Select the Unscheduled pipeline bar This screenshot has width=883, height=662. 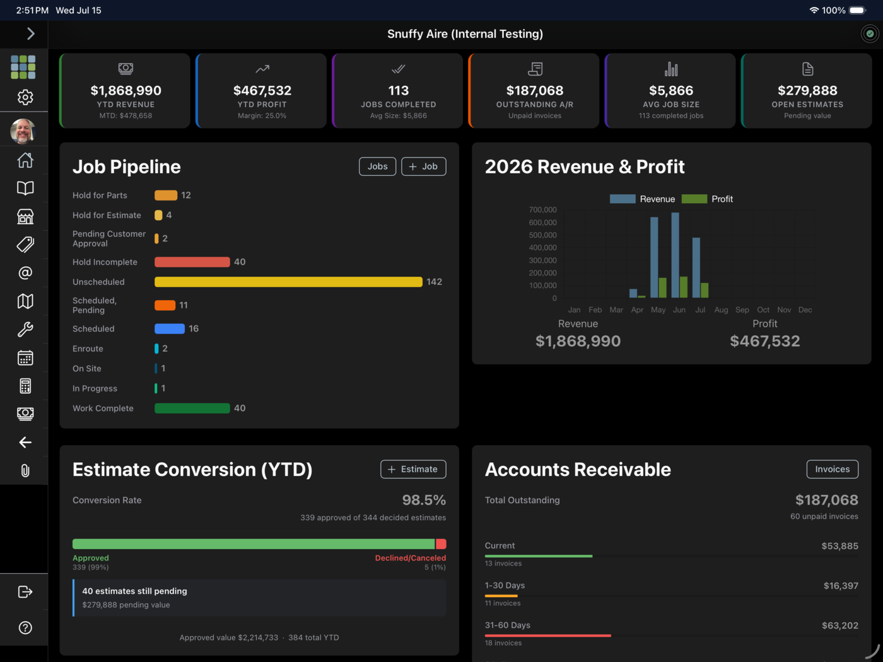coord(288,282)
